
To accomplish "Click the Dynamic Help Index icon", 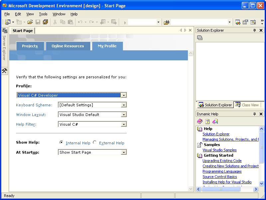I will [207, 122].
